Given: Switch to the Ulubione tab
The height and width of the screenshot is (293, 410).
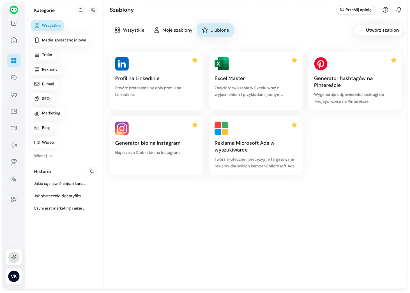Looking at the screenshot, I should pos(215,30).
